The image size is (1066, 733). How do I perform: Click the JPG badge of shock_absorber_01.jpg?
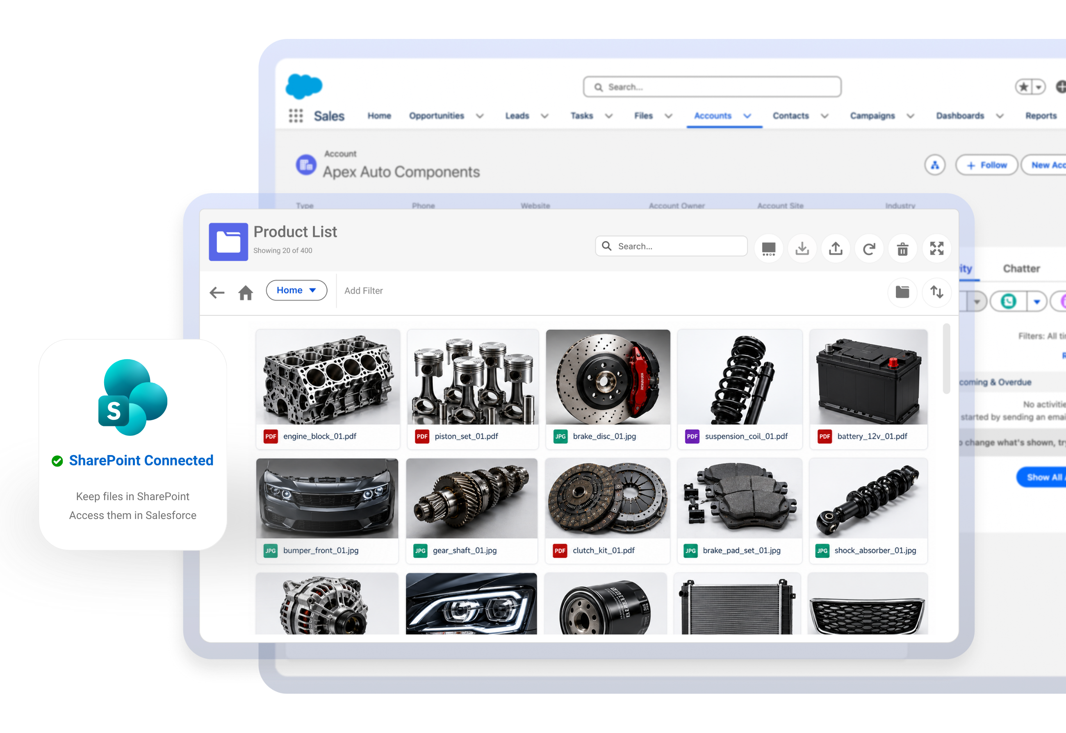(x=822, y=551)
